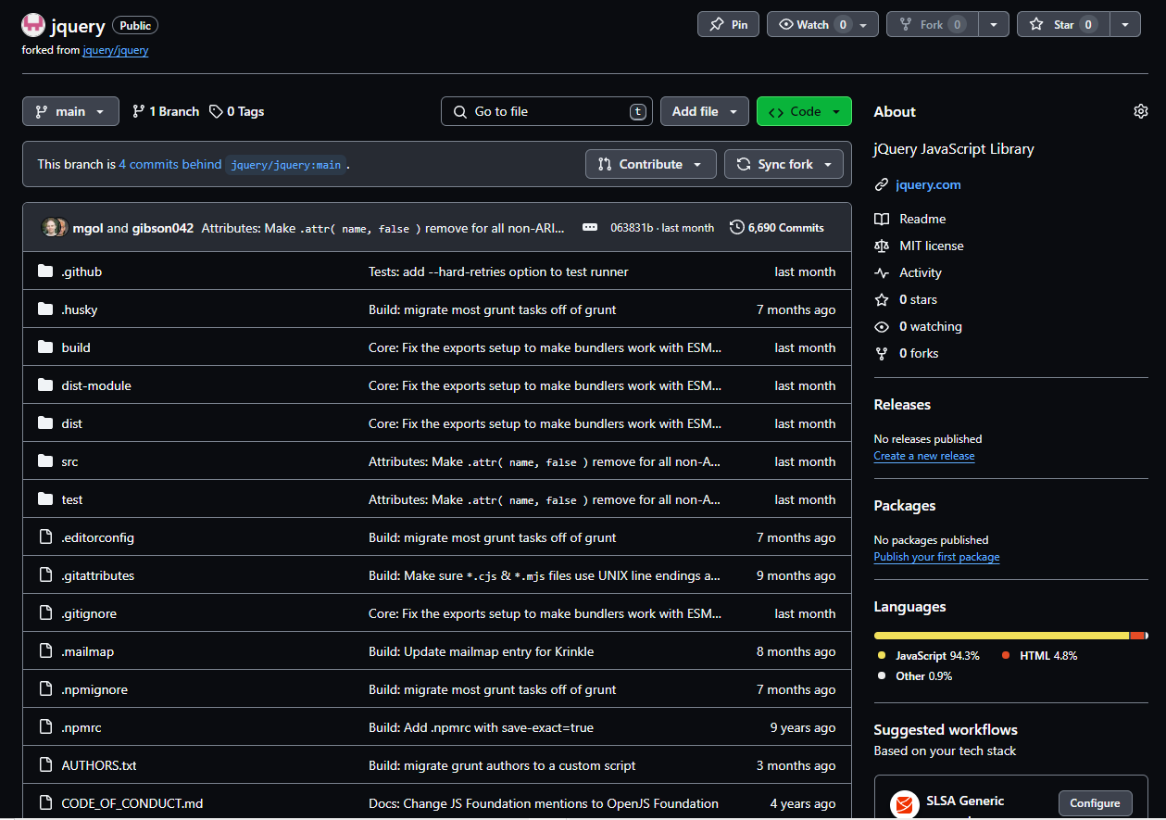Viewport: 1166px width, 820px height.
Task: Click the SLSA Generic workflow logo
Action: point(904,803)
